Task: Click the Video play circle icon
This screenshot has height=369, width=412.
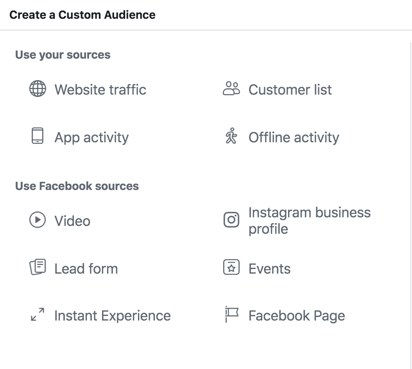Action: 38,220
